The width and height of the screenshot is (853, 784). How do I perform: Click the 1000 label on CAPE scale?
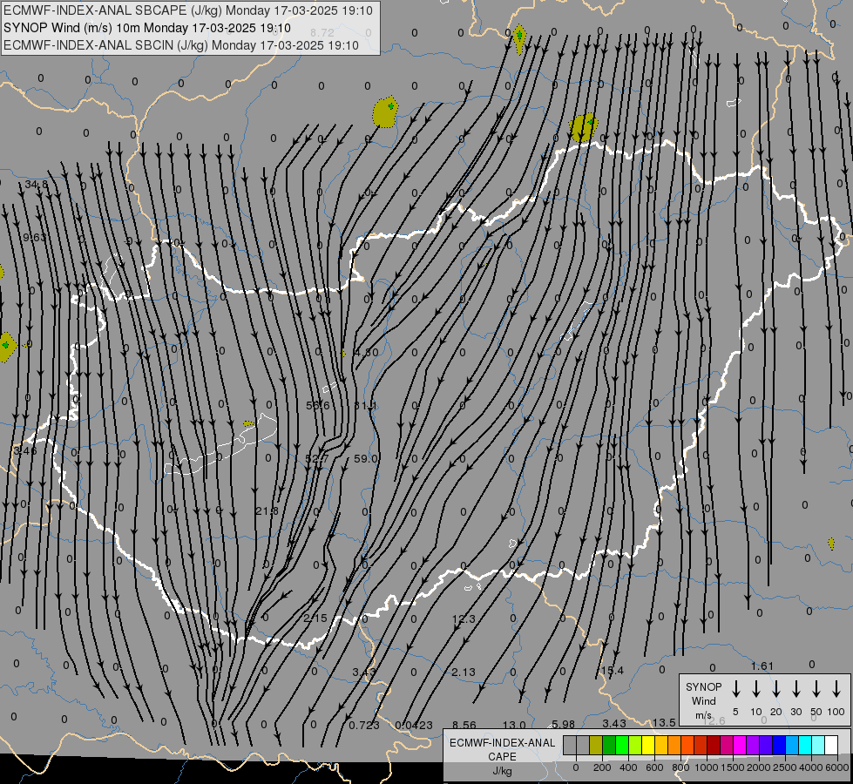pos(706,767)
